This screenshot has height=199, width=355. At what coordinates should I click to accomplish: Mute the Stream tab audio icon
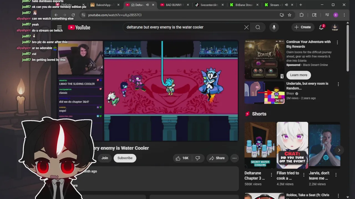(x=286, y=5)
